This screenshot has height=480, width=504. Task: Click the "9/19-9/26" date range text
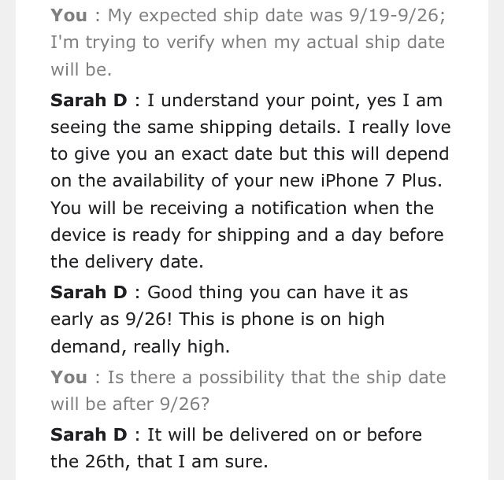click(x=397, y=16)
